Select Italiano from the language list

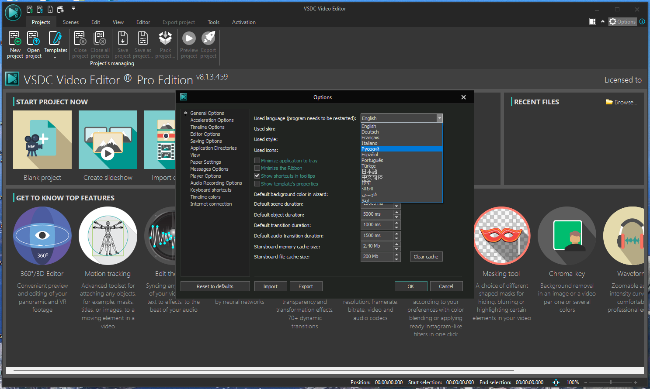(402, 143)
